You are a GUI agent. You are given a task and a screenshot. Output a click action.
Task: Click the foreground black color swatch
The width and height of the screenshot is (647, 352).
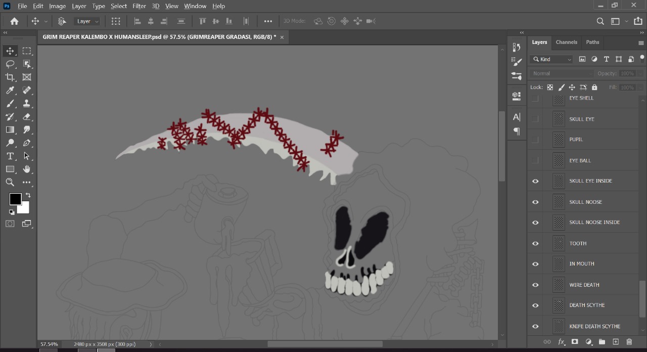pos(15,199)
